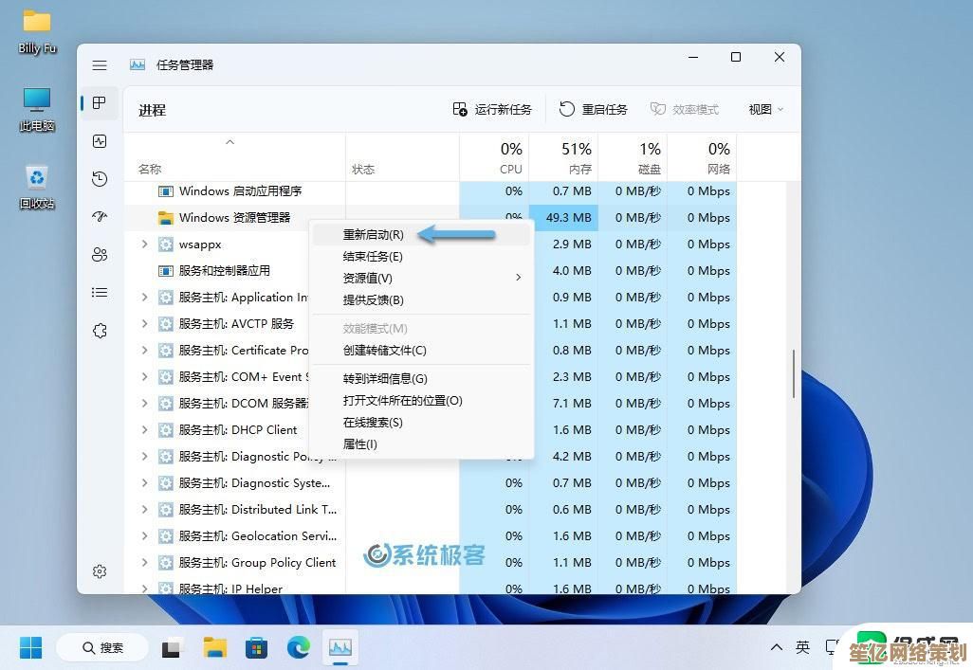Open Microsoft Edge from taskbar

(x=299, y=648)
